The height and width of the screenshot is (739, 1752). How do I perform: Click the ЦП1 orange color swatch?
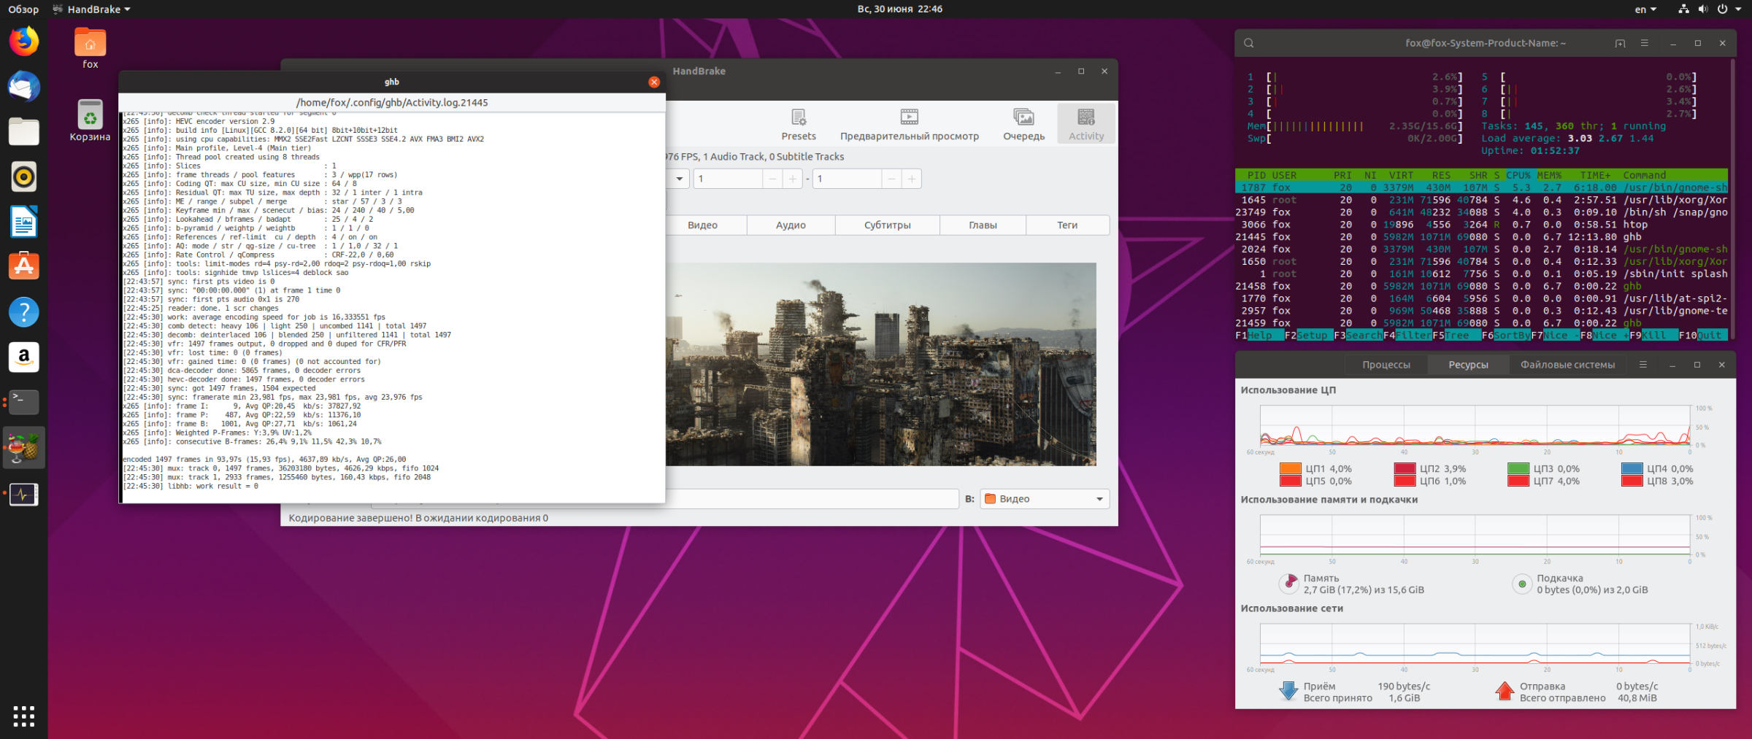[1290, 468]
